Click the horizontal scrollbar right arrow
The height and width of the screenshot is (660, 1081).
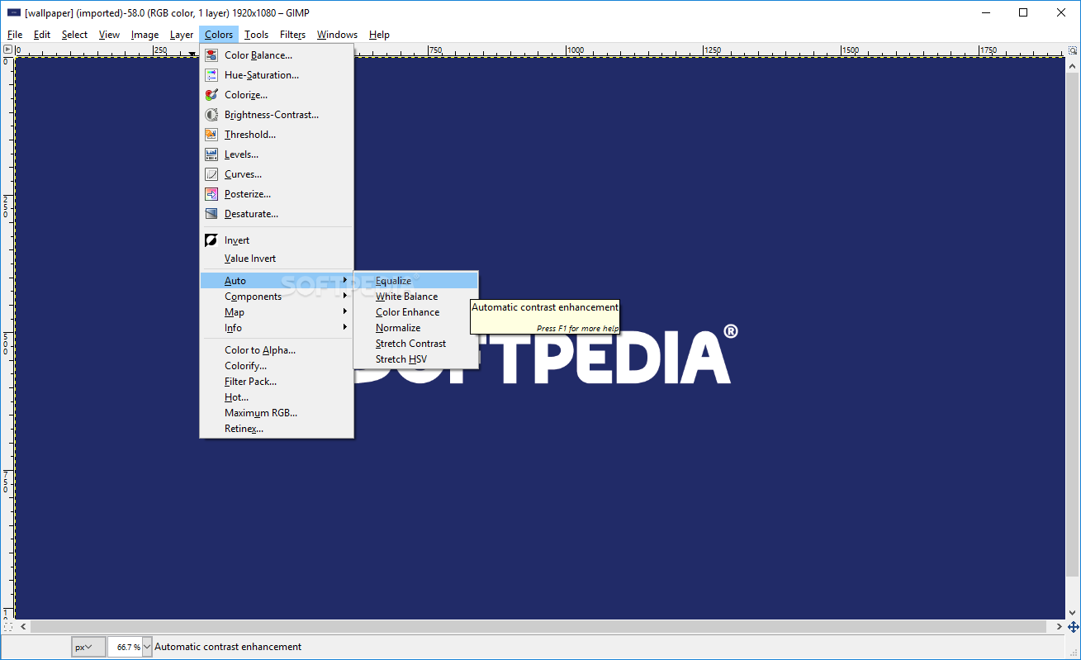(1060, 627)
